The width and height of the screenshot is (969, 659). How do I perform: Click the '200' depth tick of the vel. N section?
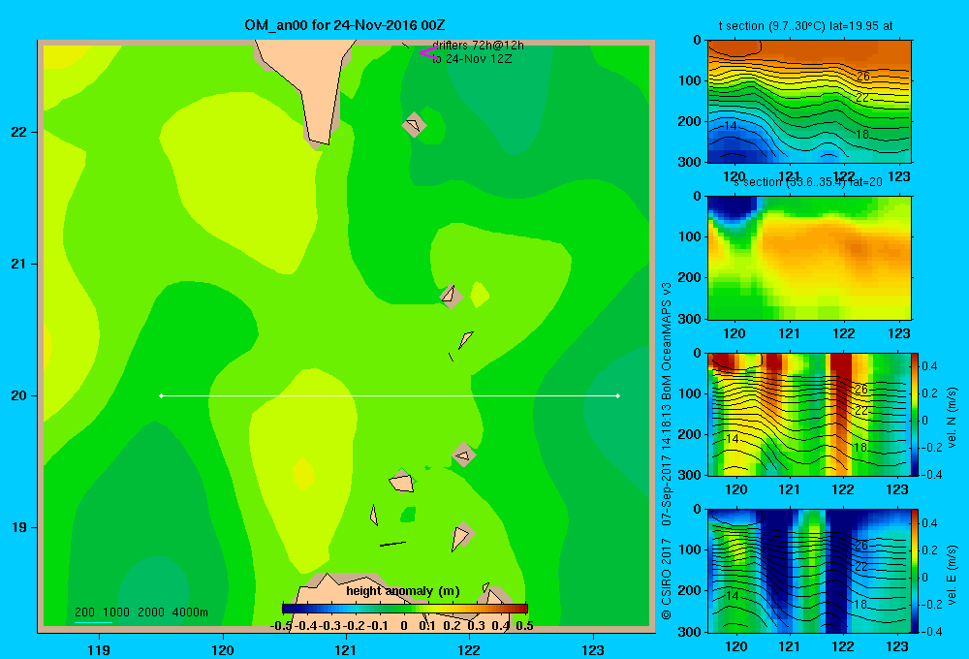pyautogui.click(x=690, y=434)
